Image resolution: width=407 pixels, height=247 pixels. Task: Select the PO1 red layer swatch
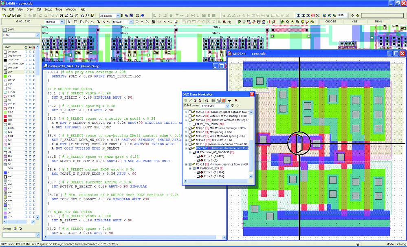point(5,116)
